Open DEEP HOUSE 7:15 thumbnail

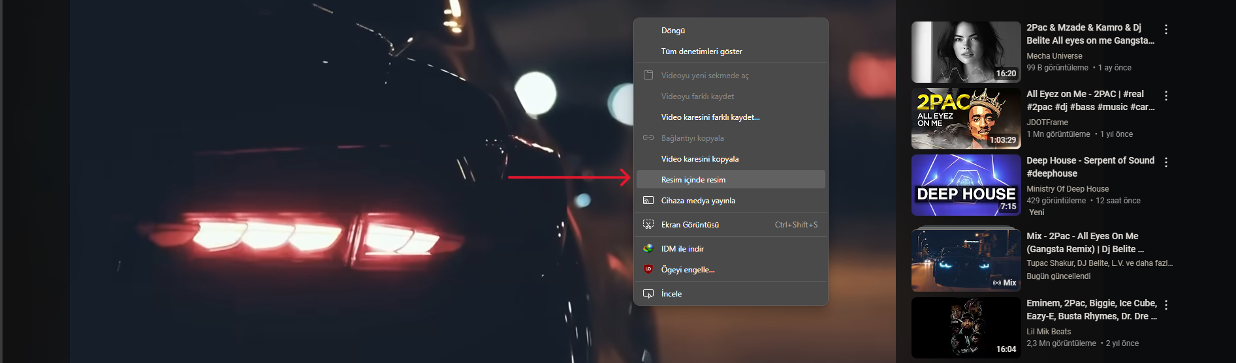click(x=966, y=185)
